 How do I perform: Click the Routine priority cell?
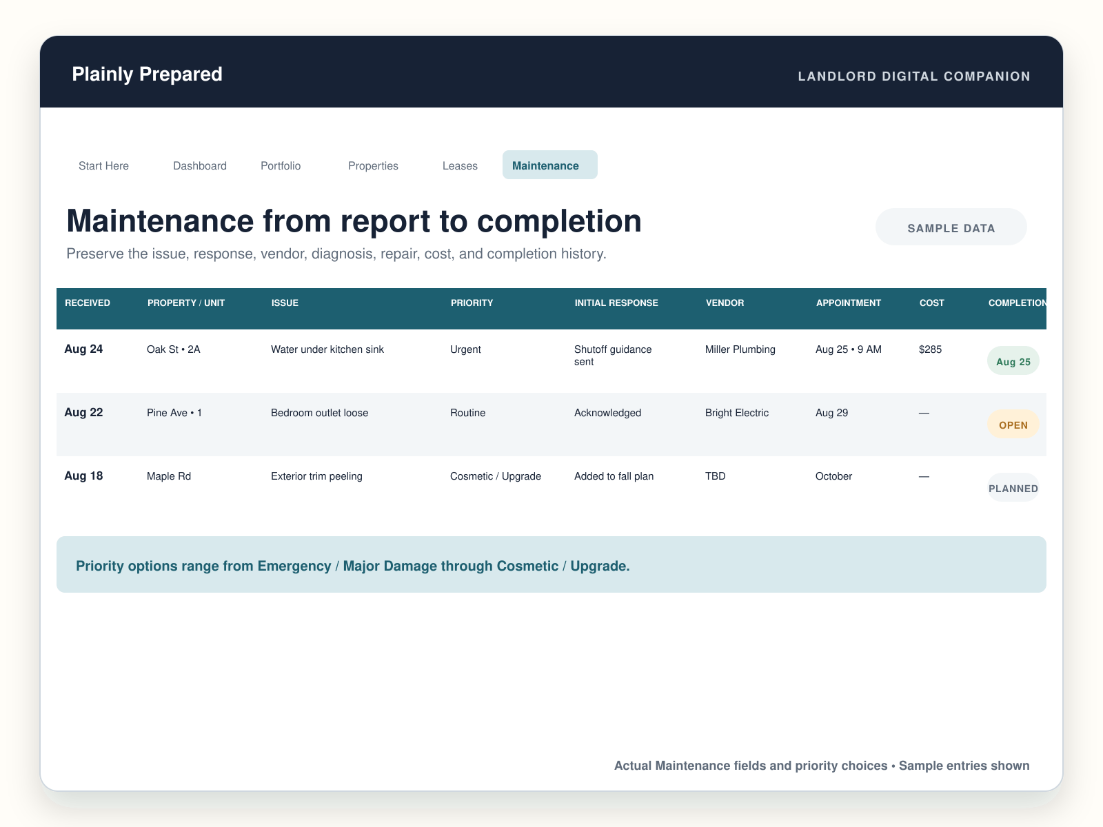(468, 413)
